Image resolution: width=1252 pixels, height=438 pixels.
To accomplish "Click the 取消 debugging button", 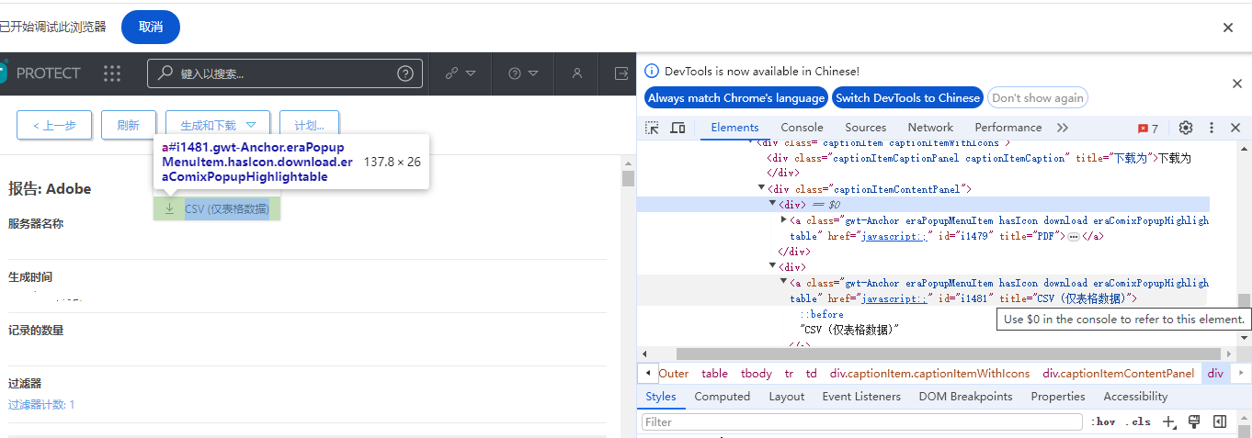I will (151, 27).
